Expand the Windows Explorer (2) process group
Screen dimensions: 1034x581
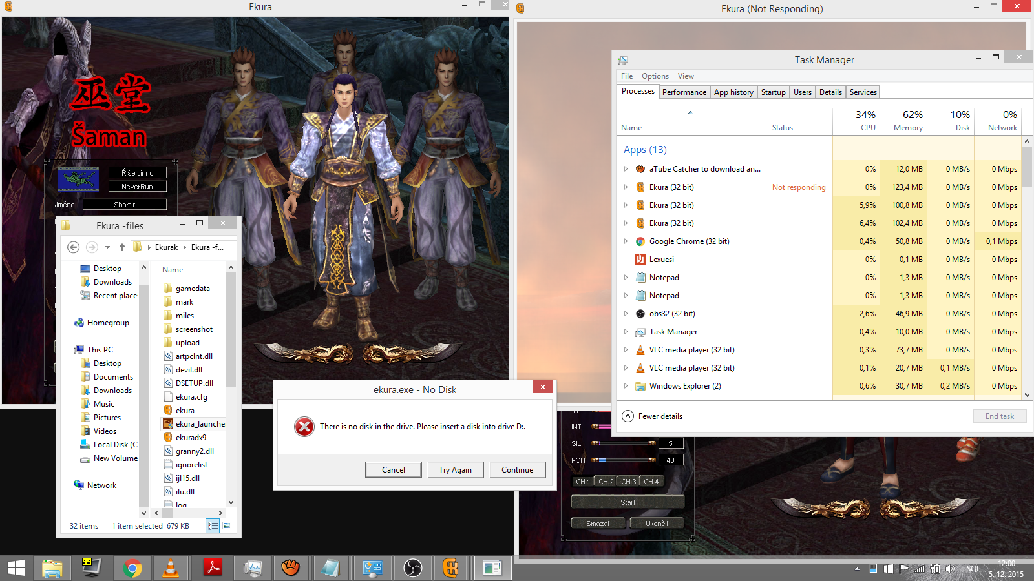click(x=626, y=386)
